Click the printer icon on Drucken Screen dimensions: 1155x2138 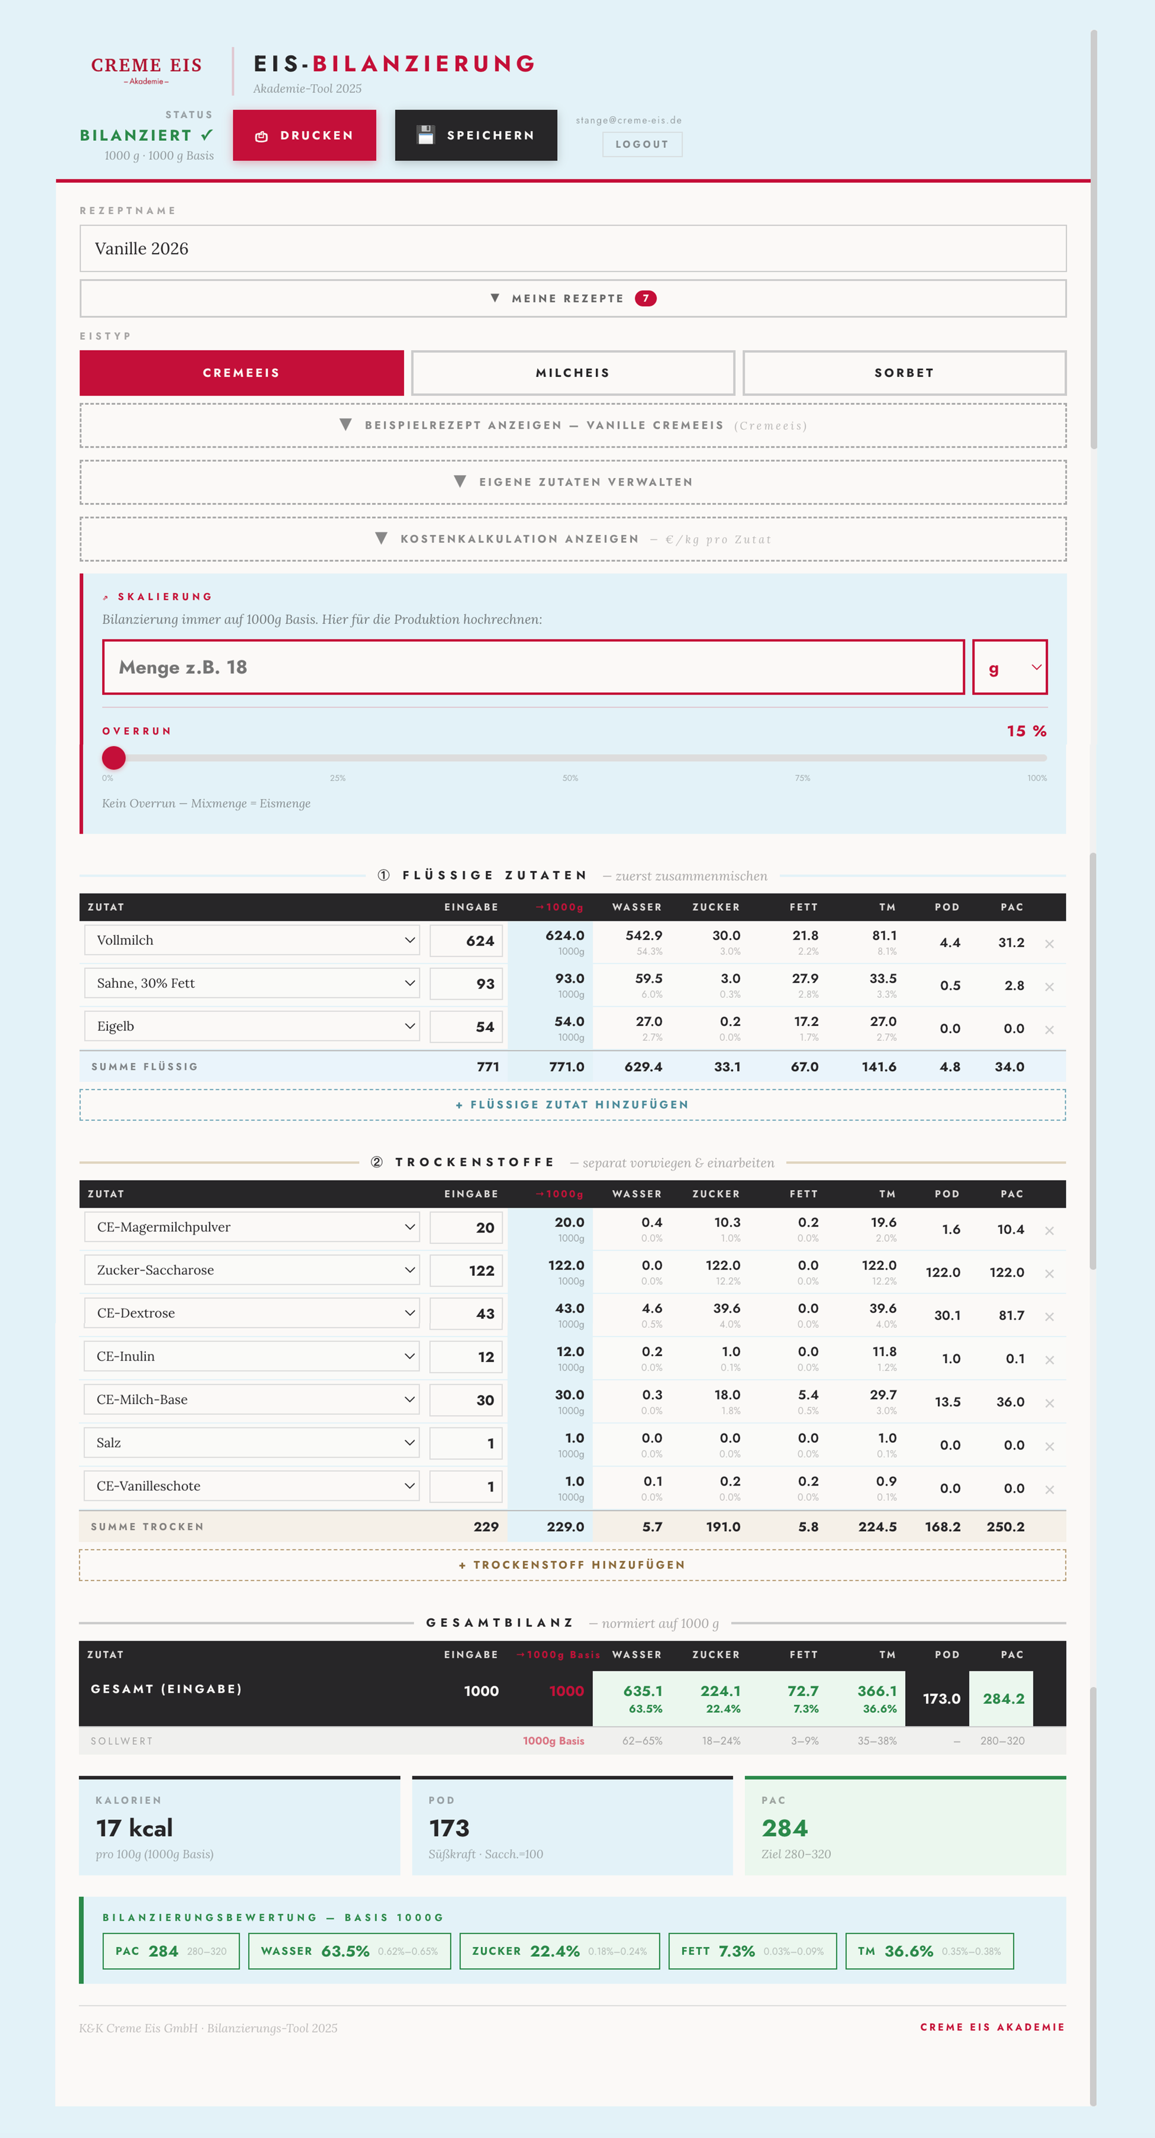point(261,136)
